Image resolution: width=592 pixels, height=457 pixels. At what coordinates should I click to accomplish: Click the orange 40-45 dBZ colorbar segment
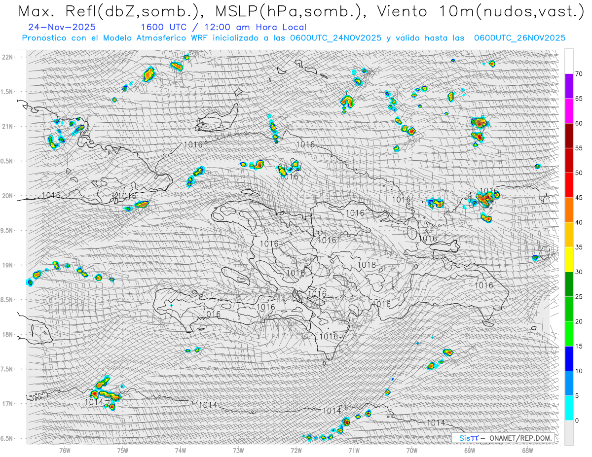(x=569, y=210)
